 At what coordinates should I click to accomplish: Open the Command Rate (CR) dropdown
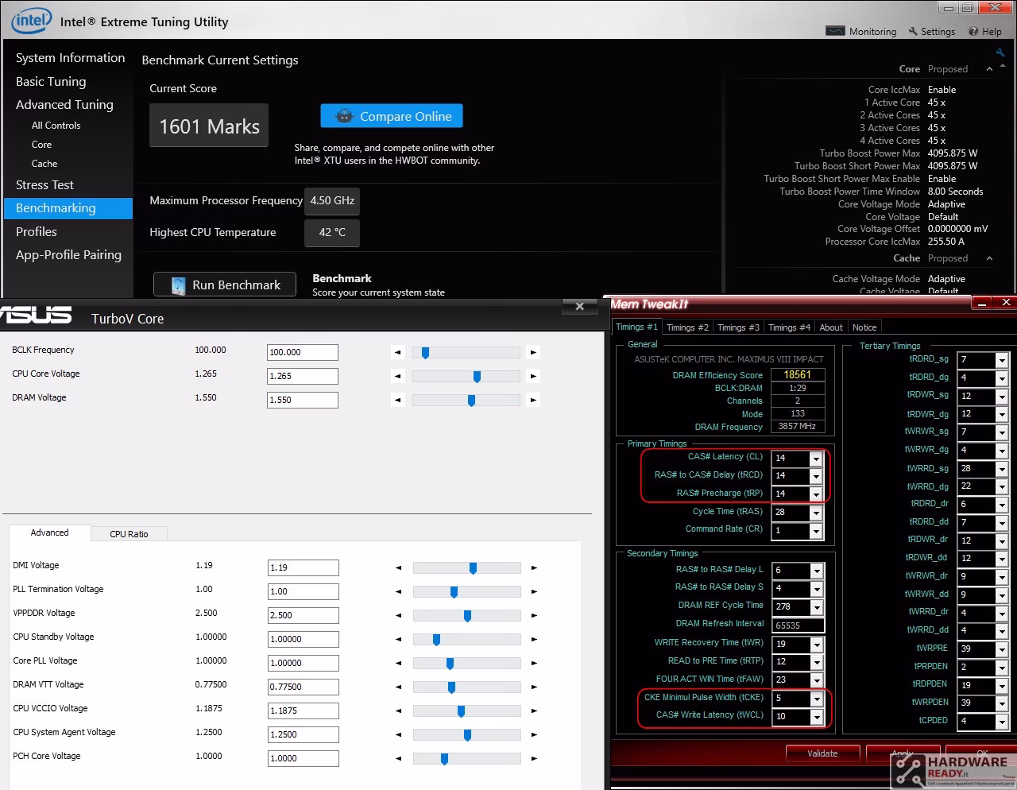point(815,531)
